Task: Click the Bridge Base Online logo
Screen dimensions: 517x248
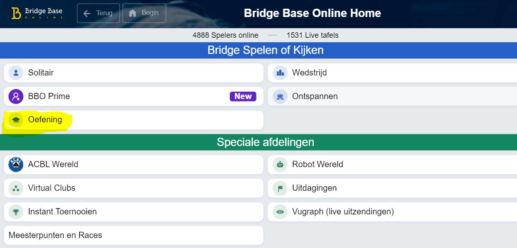Action: [x=37, y=13]
